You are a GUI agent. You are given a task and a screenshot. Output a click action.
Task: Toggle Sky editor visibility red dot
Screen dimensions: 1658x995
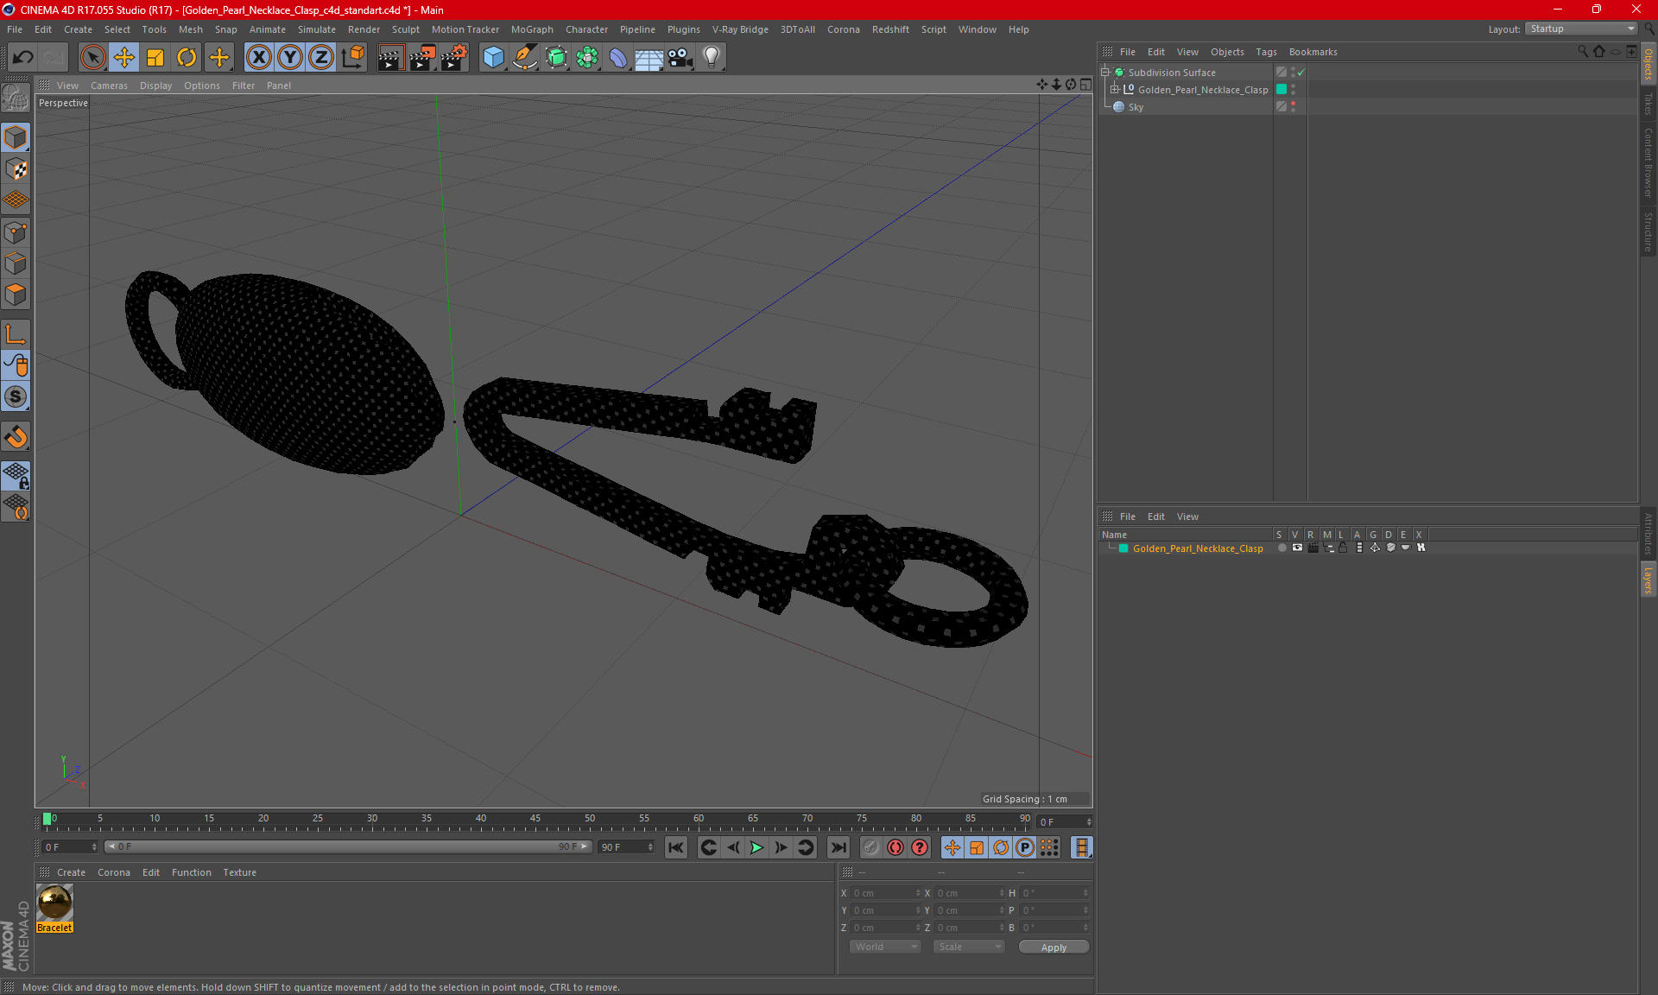(x=1293, y=104)
